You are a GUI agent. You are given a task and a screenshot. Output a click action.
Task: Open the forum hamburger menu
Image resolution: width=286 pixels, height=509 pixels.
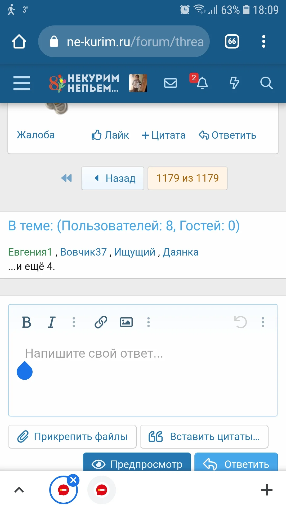tap(22, 83)
